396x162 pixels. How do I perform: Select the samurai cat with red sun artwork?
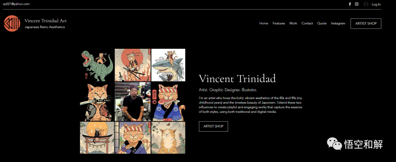(133, 65)
